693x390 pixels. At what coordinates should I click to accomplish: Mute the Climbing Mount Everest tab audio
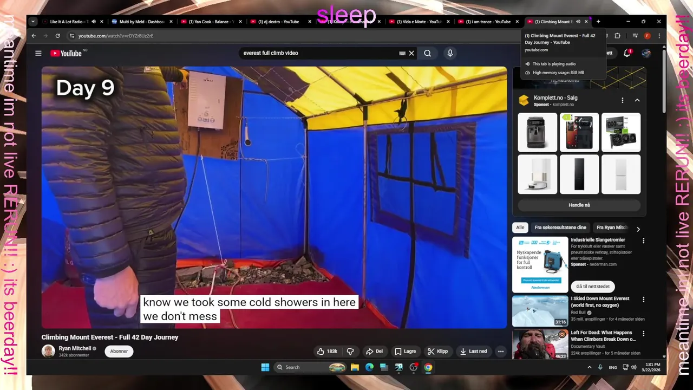click(578, 22)
